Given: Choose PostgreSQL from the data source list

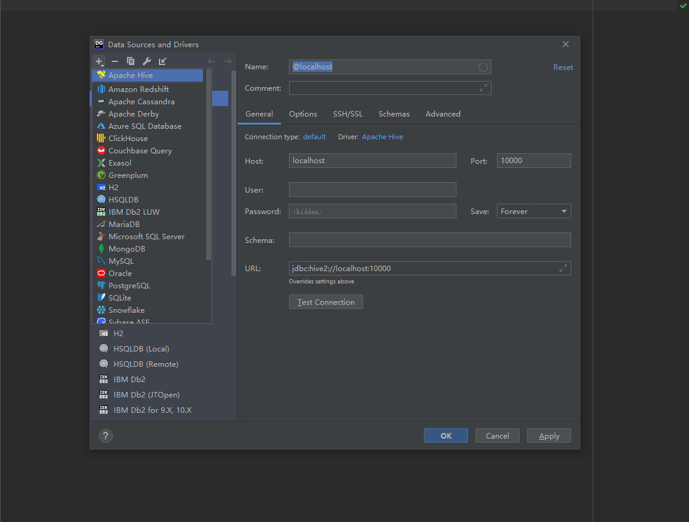Looking at the screenshot, I should click(129, 286).
